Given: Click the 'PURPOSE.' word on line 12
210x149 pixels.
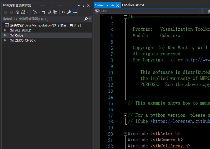Looking at the screenshot, I should point(150,84).
